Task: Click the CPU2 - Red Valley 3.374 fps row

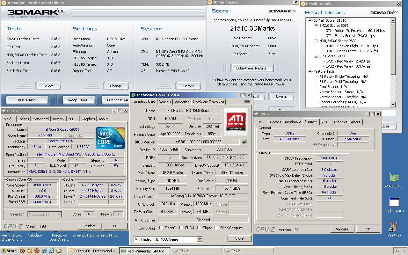Action: [348, 66]
